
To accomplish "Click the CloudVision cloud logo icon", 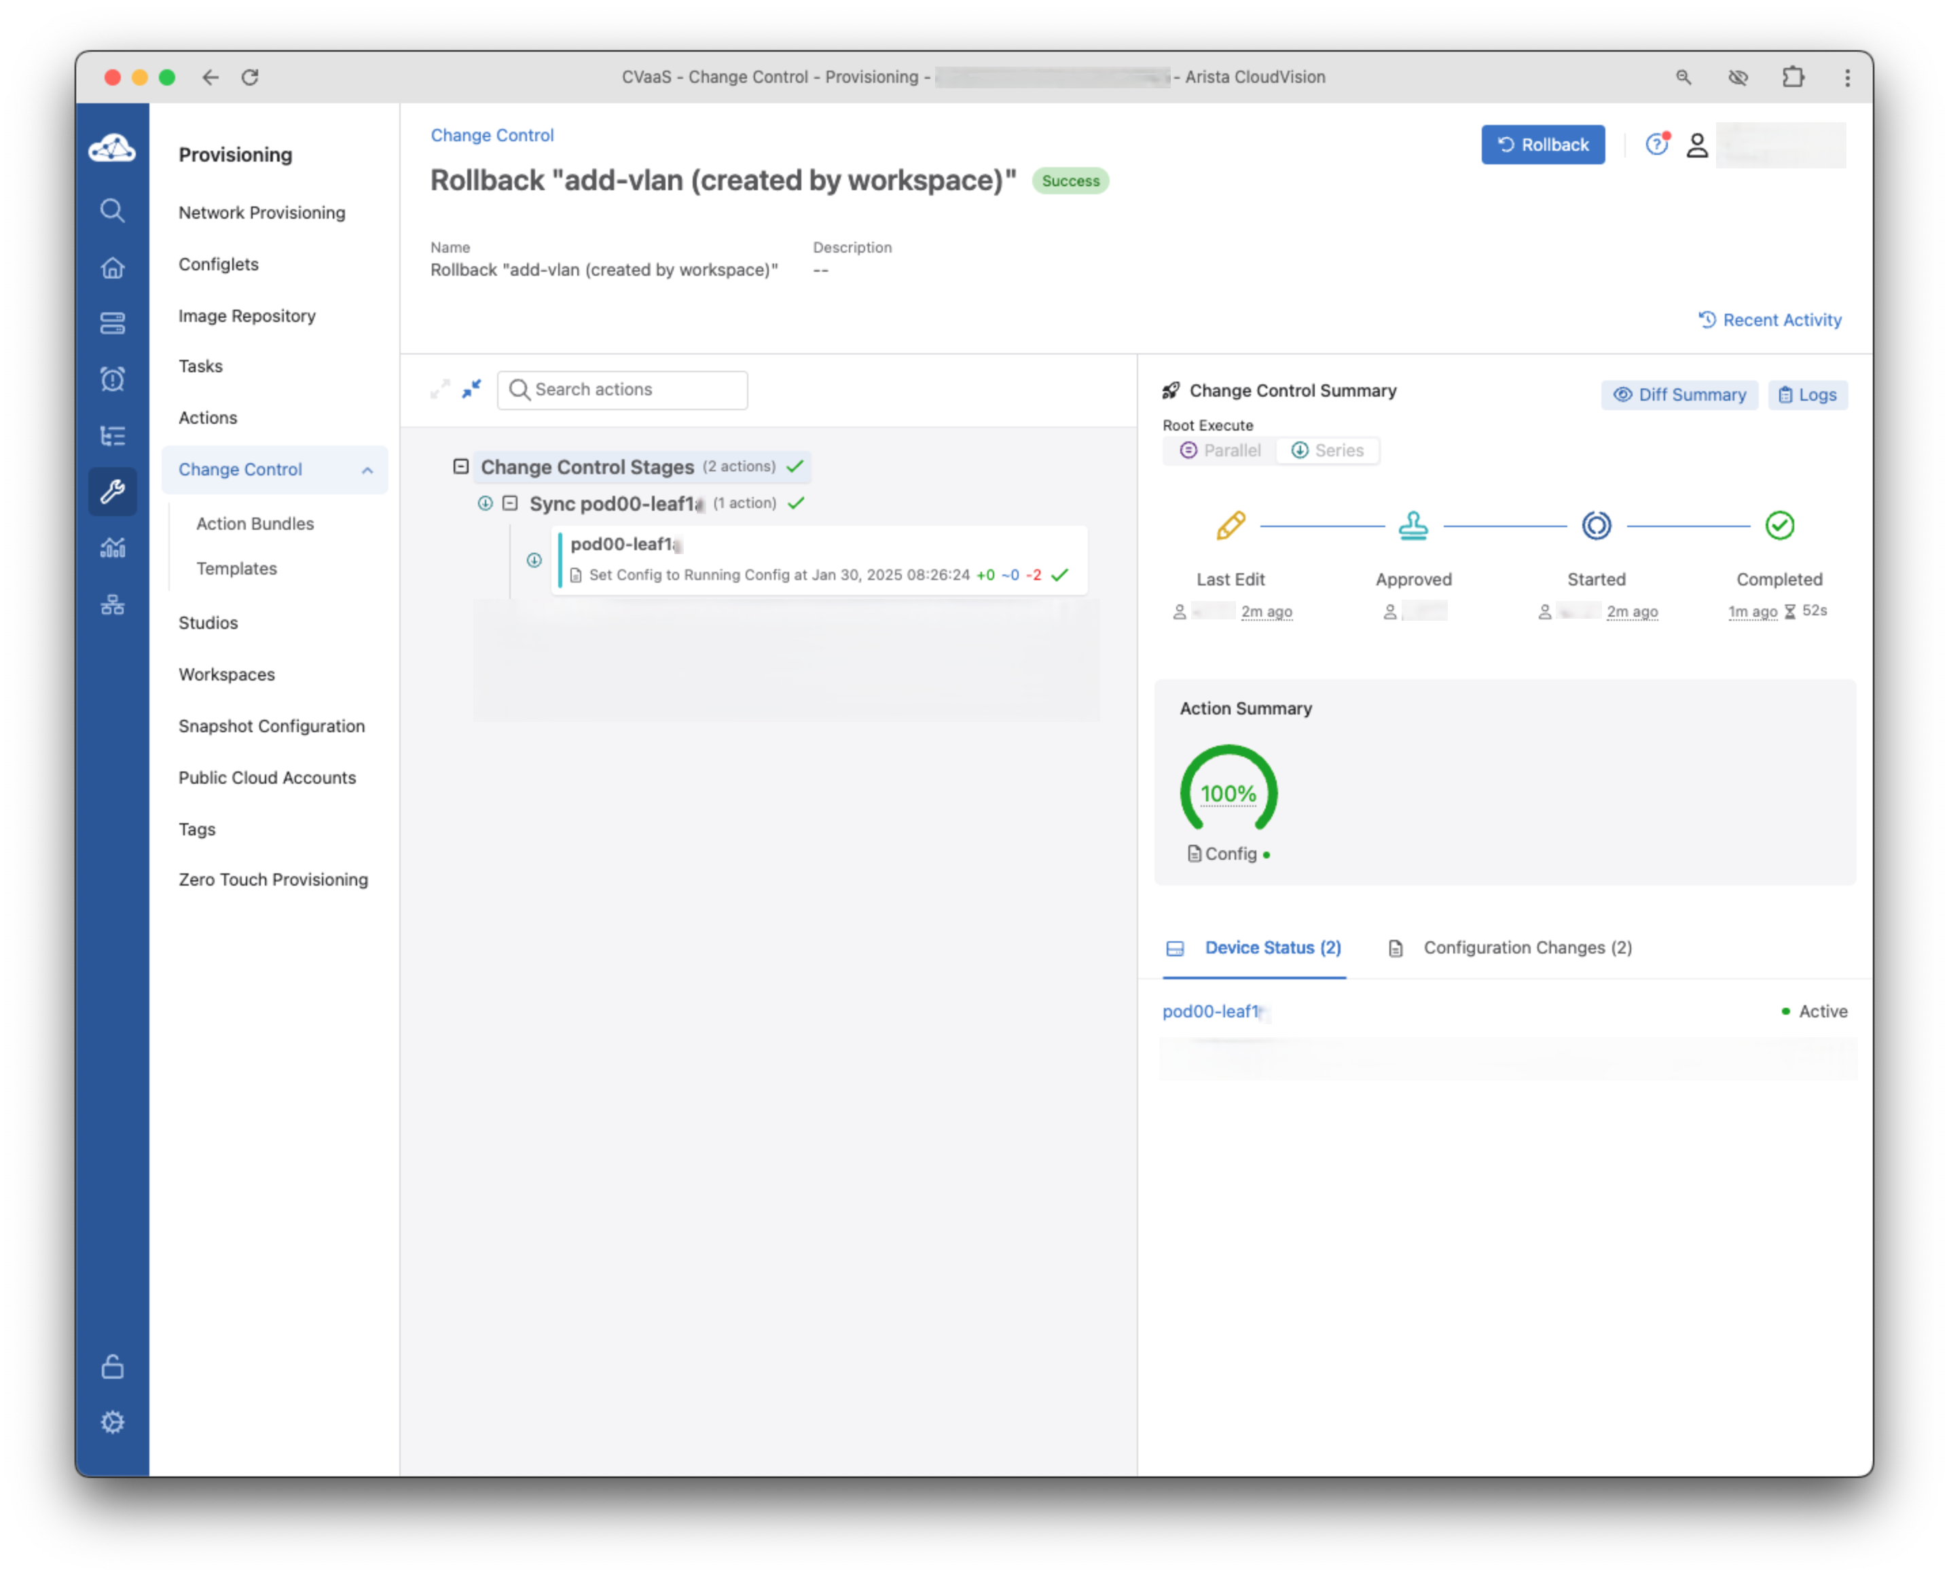I will pyautogui.click(x=111, y=148).
